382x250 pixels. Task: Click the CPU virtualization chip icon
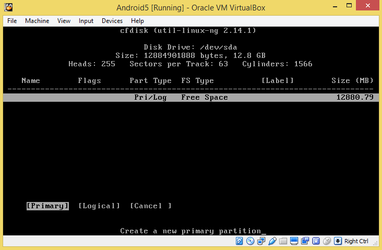coord(316,241)
